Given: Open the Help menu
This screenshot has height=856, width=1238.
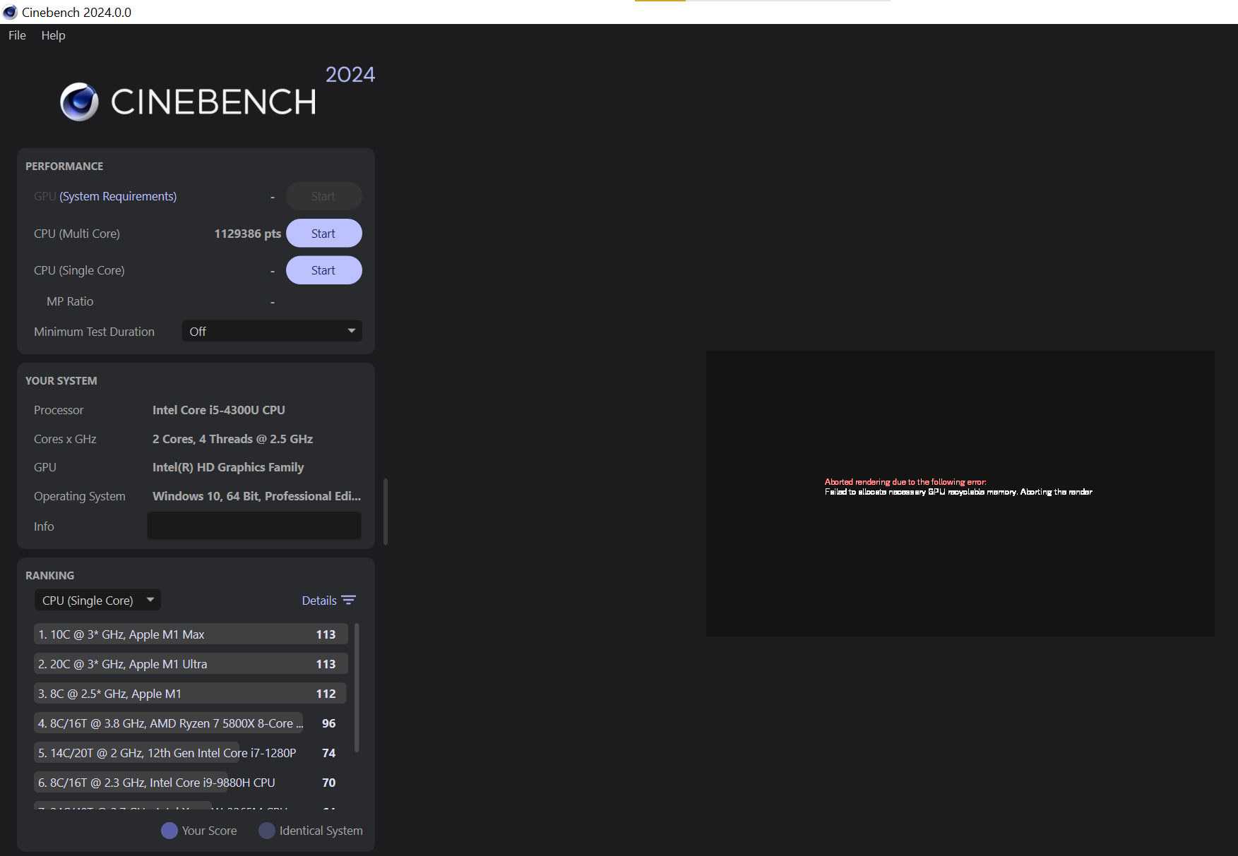Looking at the screenshot, I should click(x=53, y=35).
